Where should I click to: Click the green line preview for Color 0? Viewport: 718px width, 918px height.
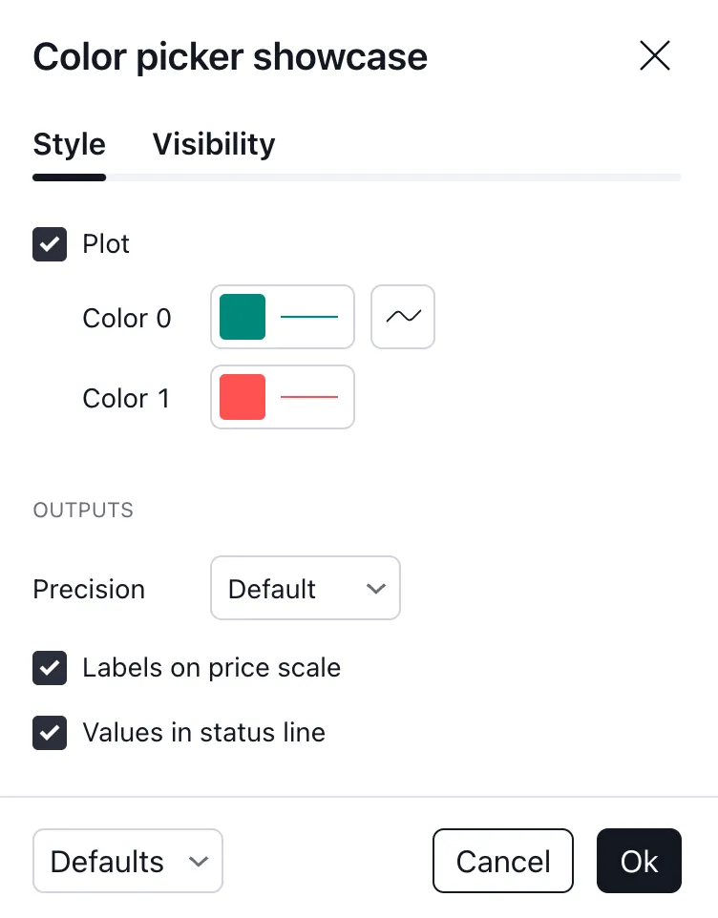pyautogui.click(x=309, y=317)
